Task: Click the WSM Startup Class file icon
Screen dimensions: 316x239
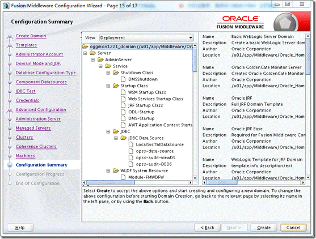Action: (123, 92)
